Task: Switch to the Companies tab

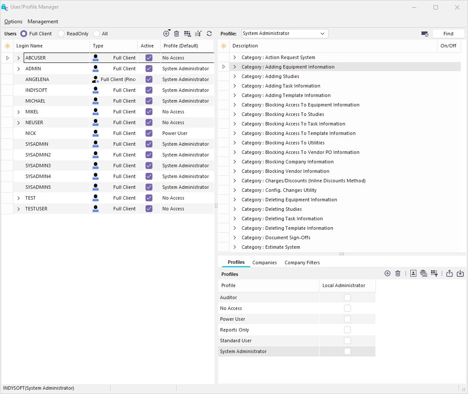Action: click(264, 263)
